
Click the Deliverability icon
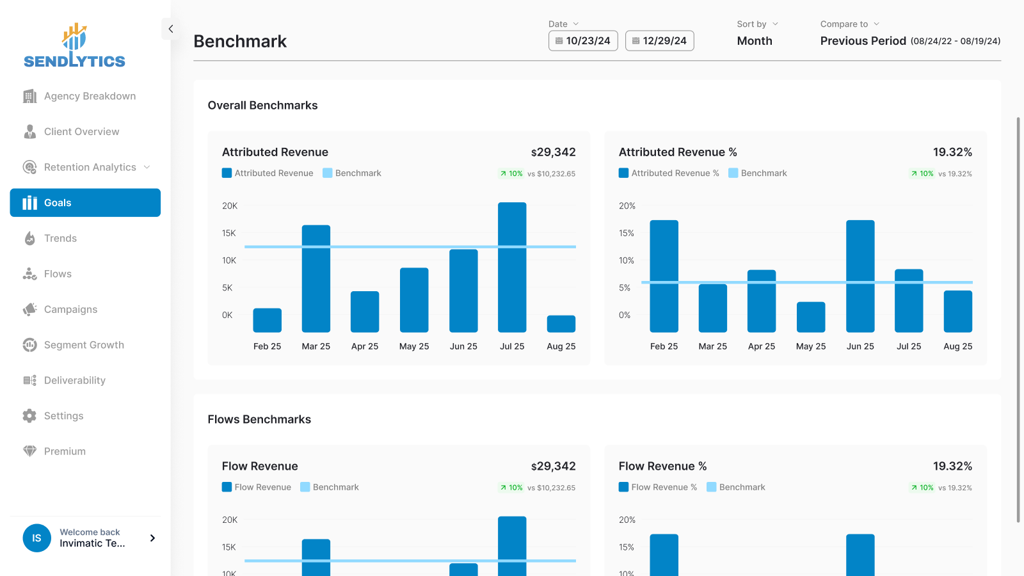[29, 380]
